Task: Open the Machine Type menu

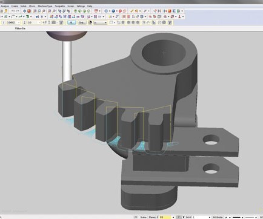Action: pos(45,6)
